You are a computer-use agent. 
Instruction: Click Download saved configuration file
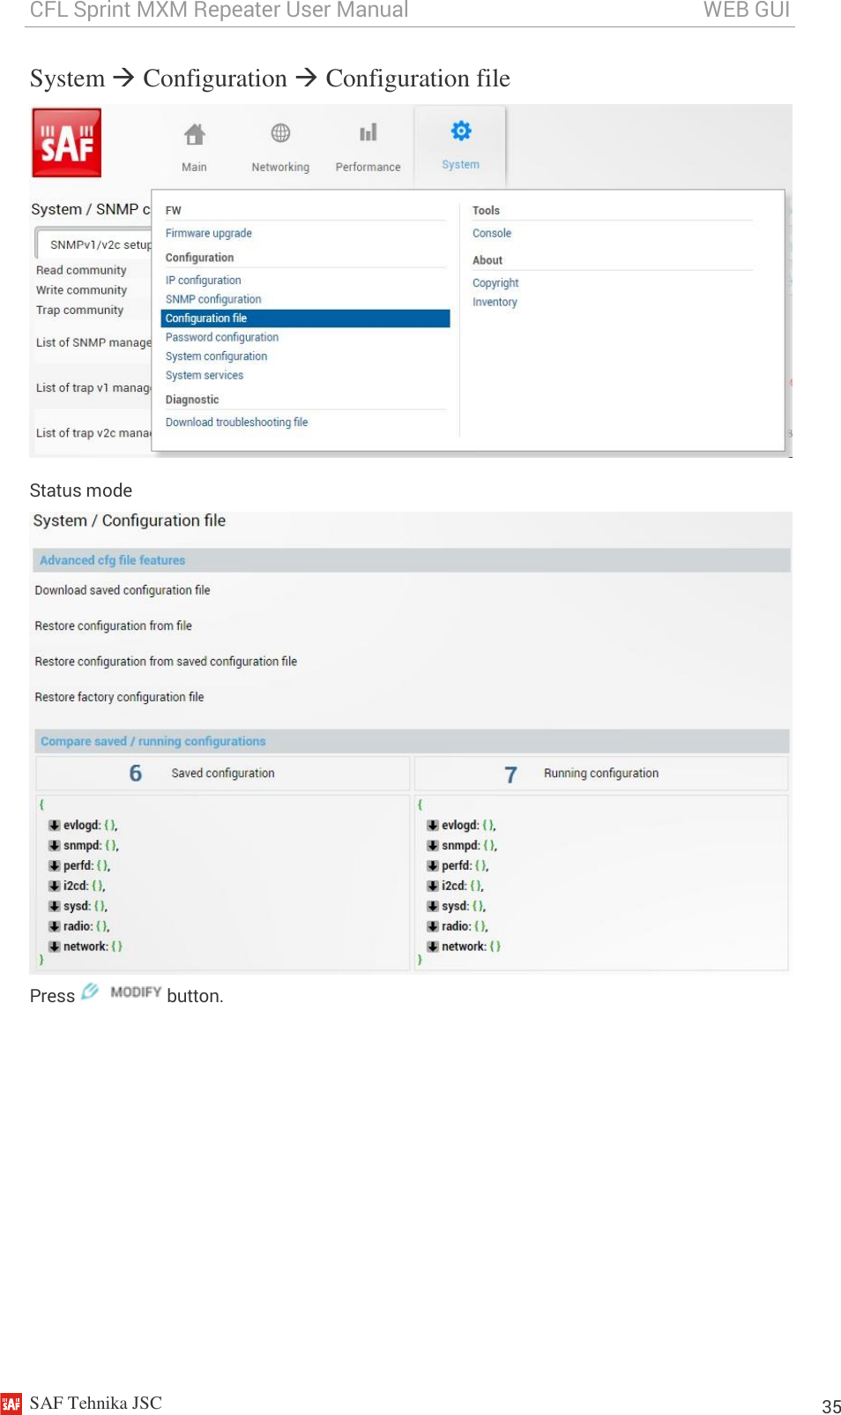(123, 590)
